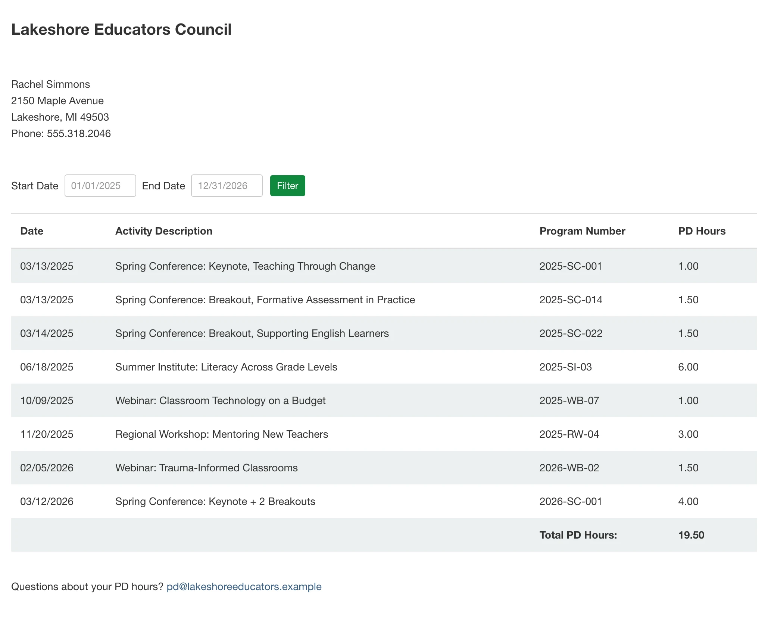Open the pd@lakeshoreeducators.example email link
768x620 pixels.
(244, 586)
